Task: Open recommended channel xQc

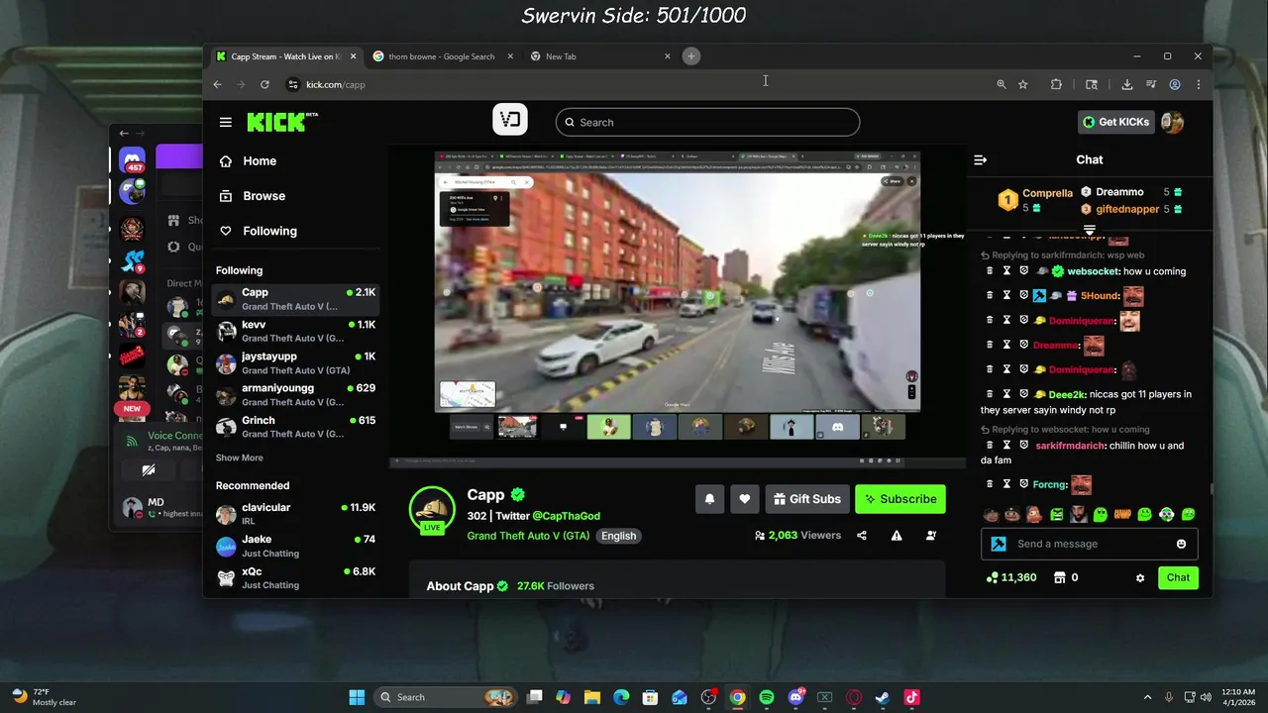Action: point(296,578)
